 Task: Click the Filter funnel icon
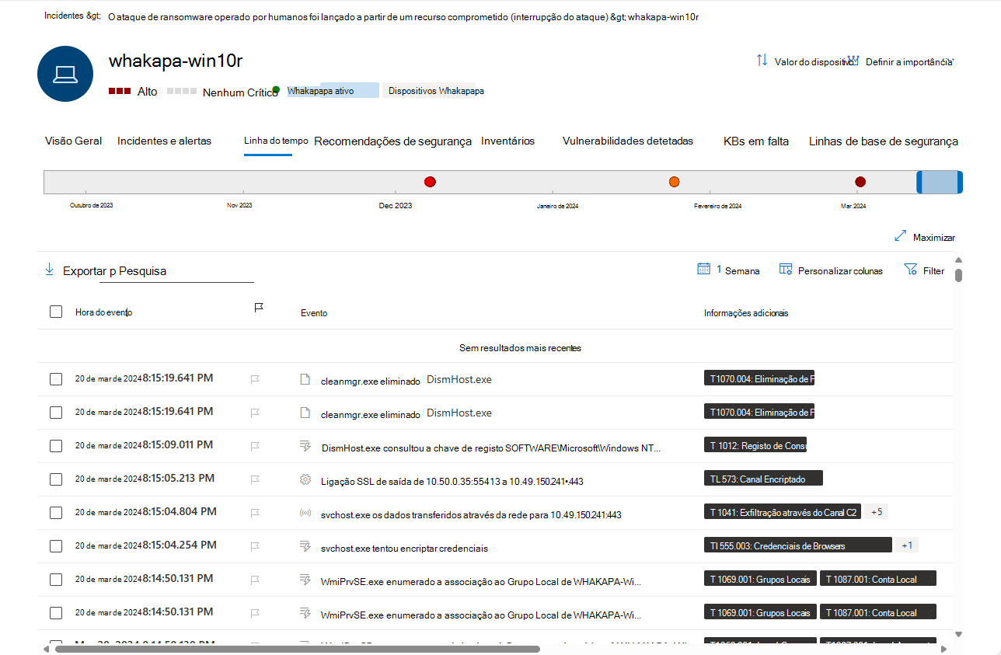coord(910,269)
